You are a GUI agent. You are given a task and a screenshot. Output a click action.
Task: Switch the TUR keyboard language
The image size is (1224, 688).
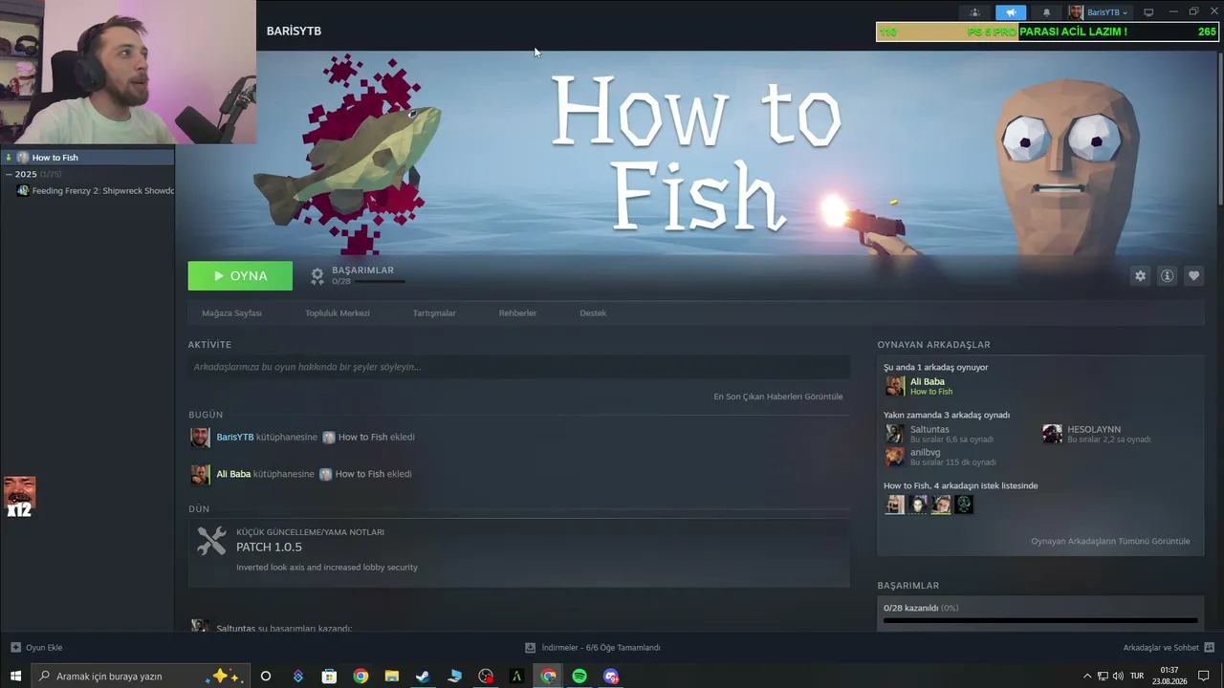click(1137, 677)
